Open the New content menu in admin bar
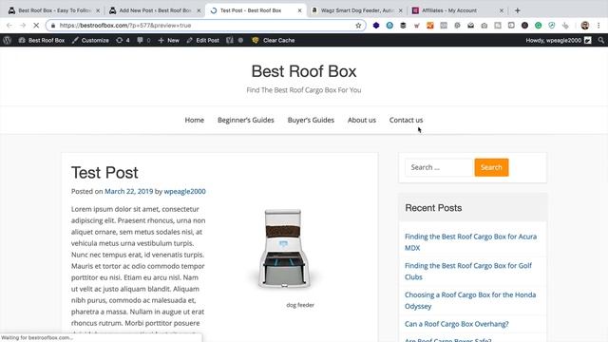The width and height of the screenshot is (608, 342). (169, 40)
